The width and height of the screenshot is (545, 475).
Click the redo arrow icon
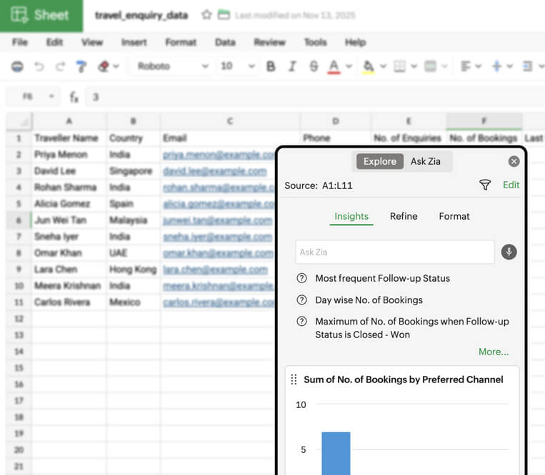[x=61, y=66]
